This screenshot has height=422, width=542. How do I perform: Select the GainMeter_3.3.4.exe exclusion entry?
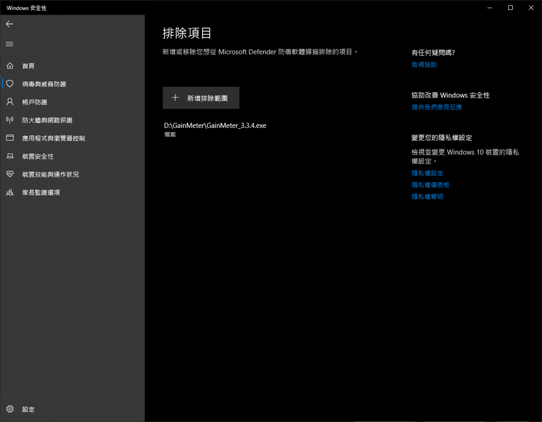point(215,129)
